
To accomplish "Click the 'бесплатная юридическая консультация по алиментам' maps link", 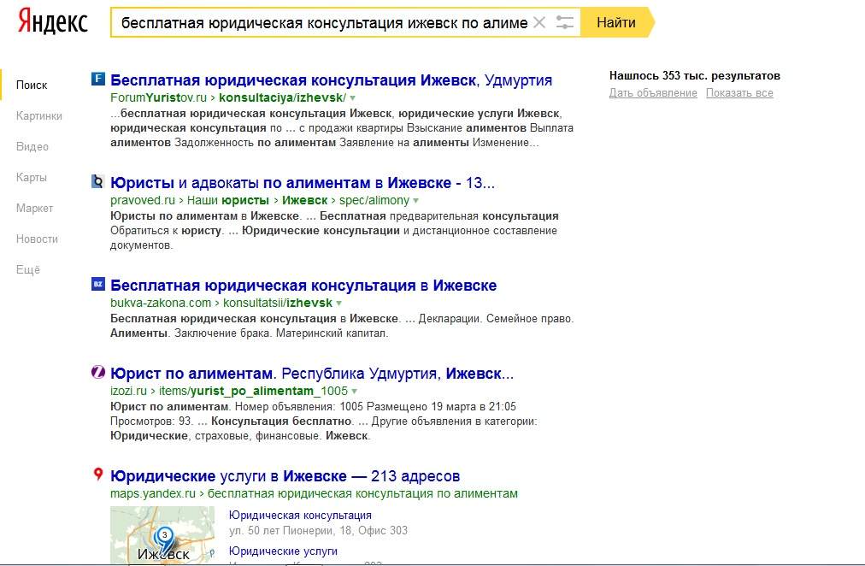I will (x=362, y=493).
